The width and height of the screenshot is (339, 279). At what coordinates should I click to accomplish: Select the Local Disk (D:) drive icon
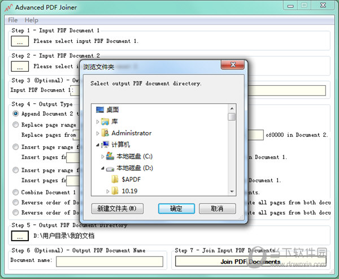click(110, 168)
